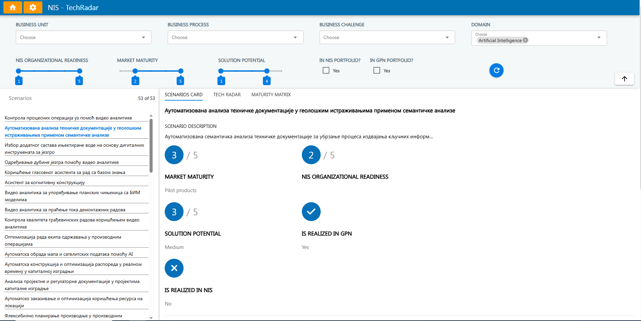
Task: Open the home page icon
Action: click(13, 7)
